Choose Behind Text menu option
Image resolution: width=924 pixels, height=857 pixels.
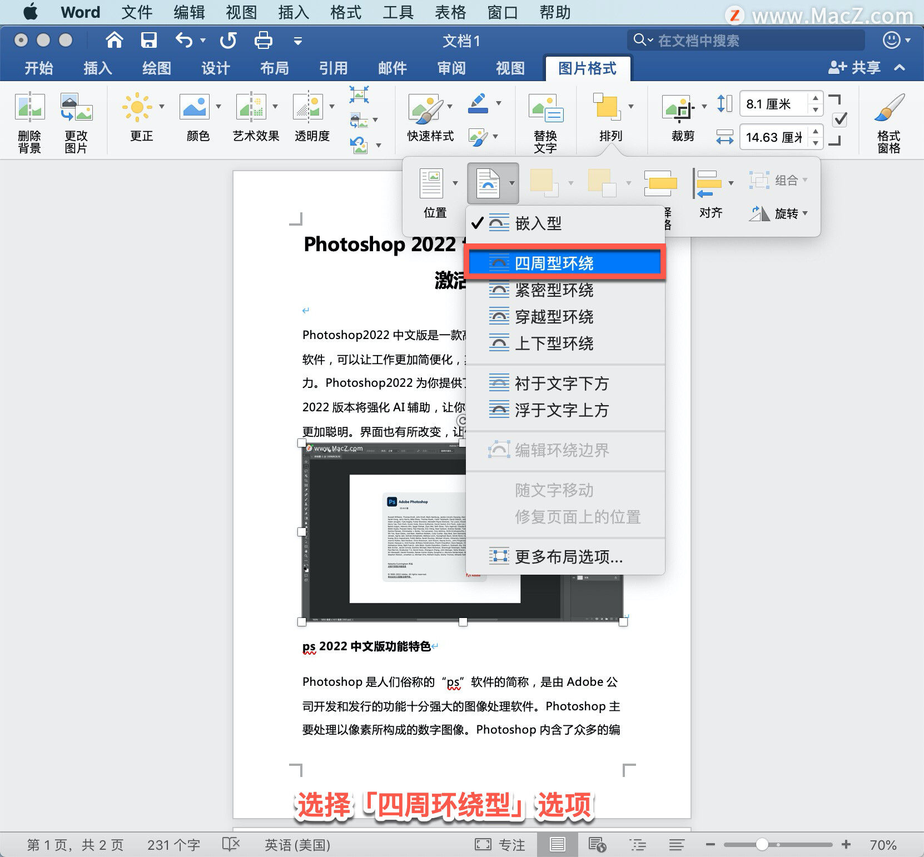click(x=565, y=383)
